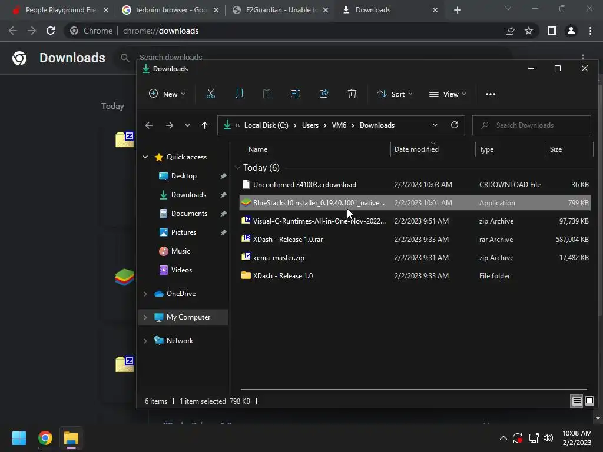Click the Share icon in Explorer toolbar
Image resolution: width=603 pixels, height=452 pixels.
[324, 94]
